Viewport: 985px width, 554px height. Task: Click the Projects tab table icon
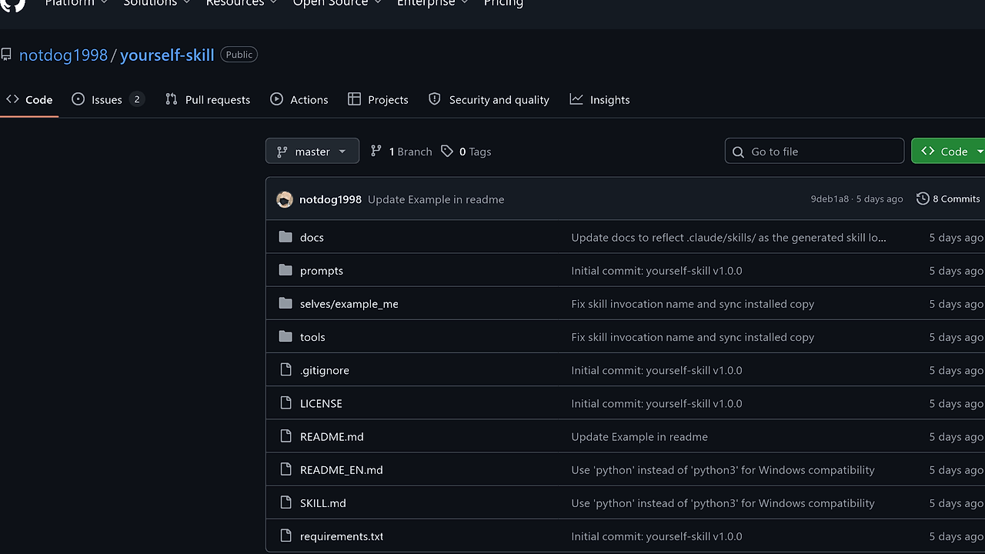click(x=354, y=99)
